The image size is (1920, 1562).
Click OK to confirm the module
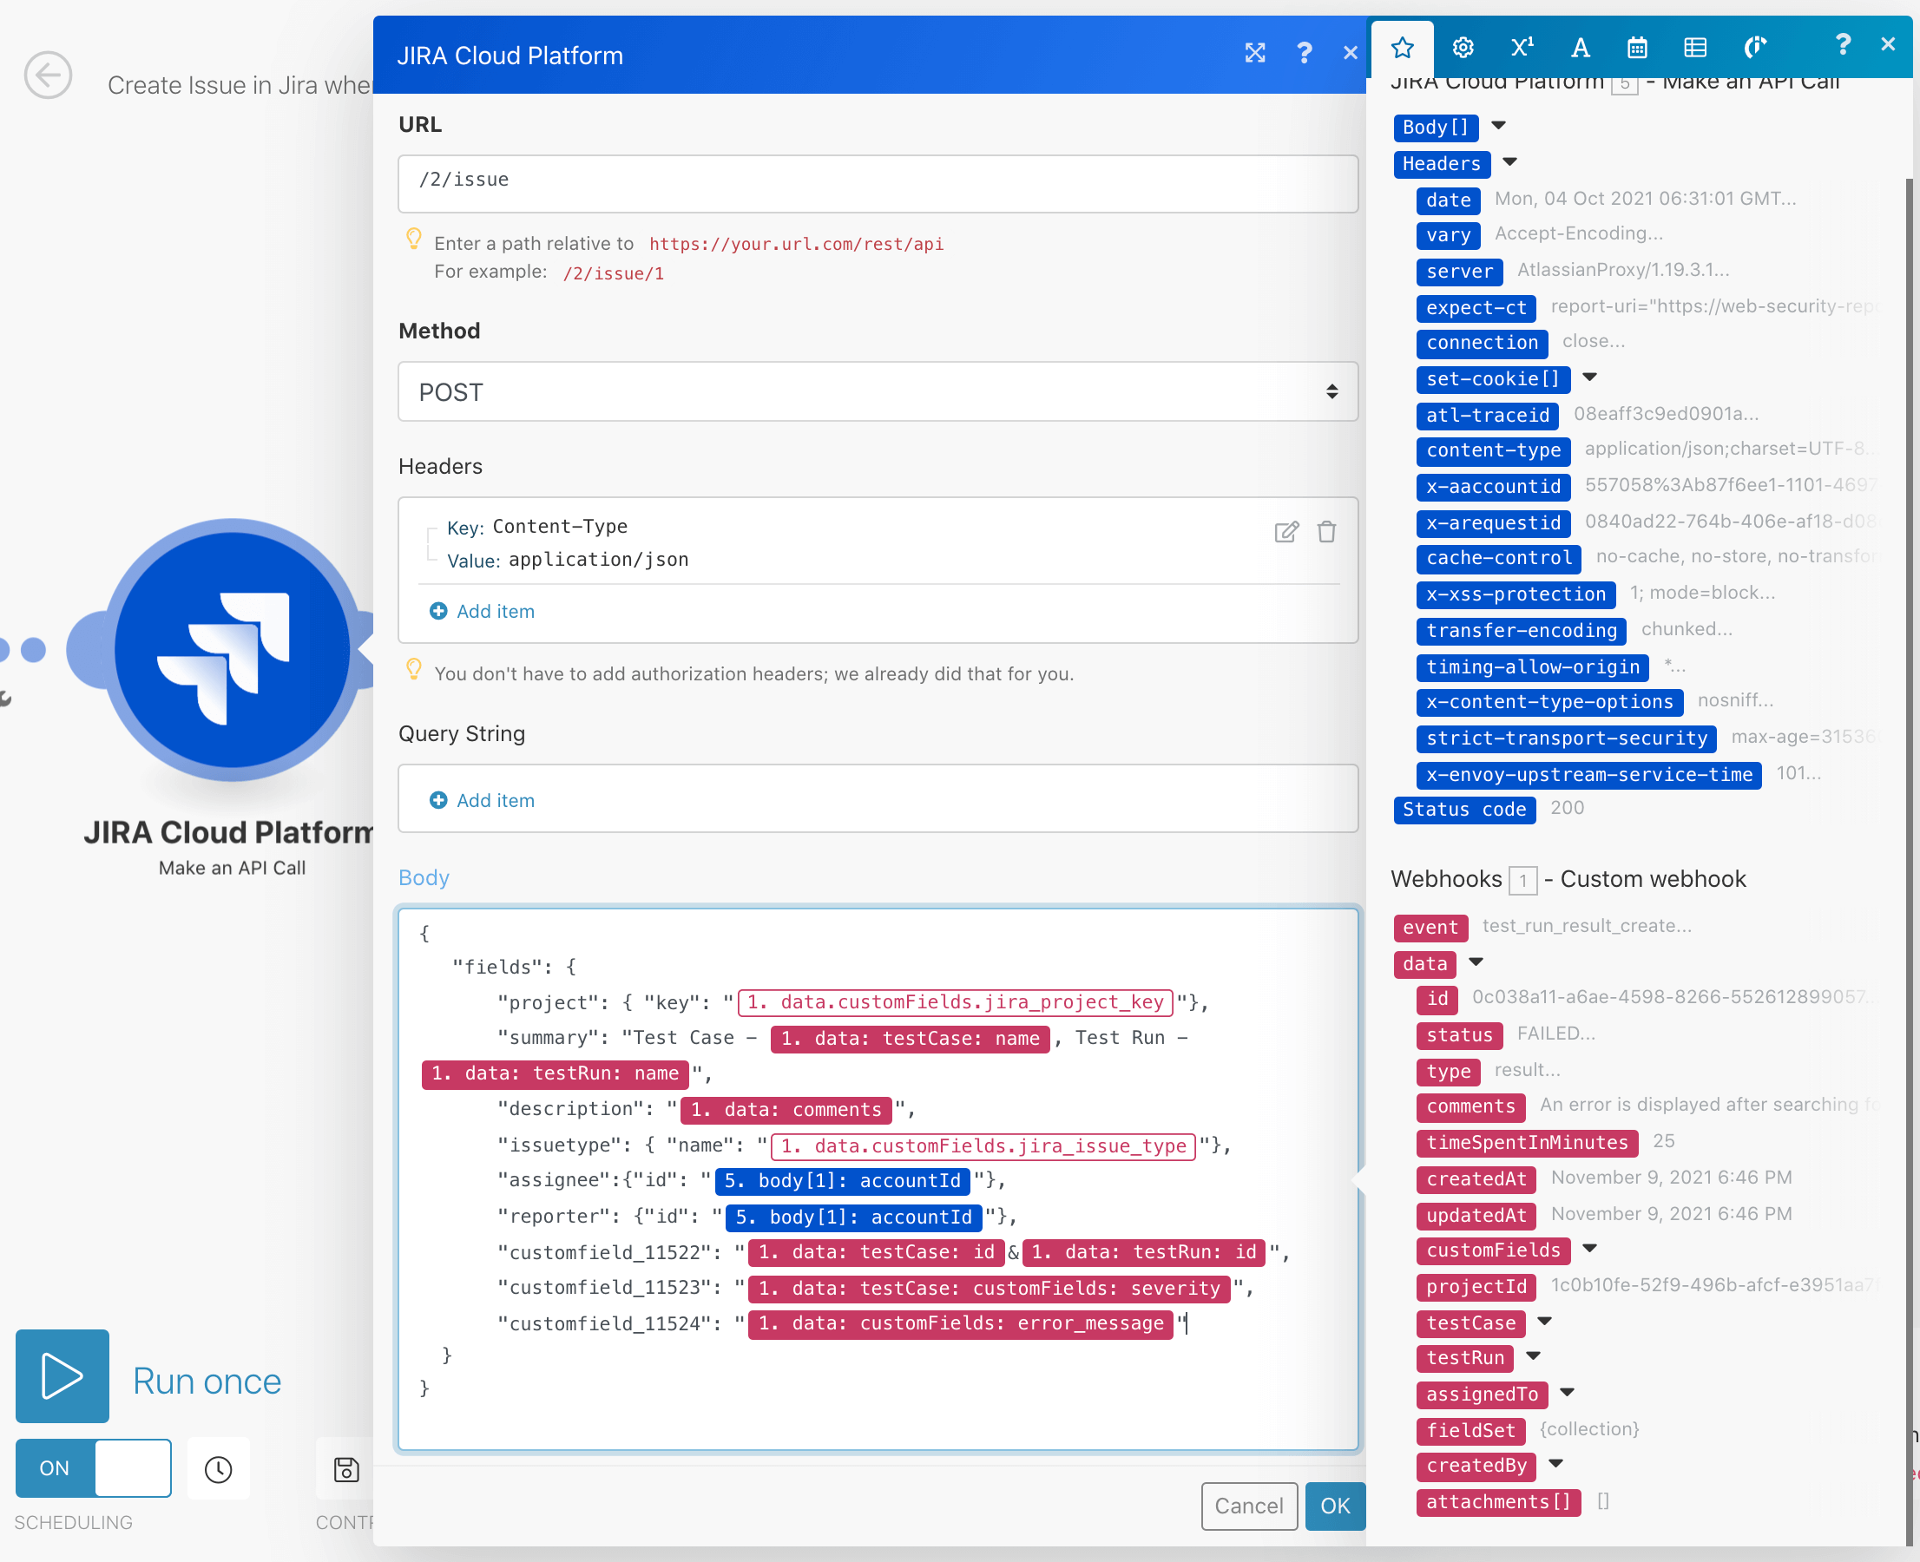point(1335,1506)
